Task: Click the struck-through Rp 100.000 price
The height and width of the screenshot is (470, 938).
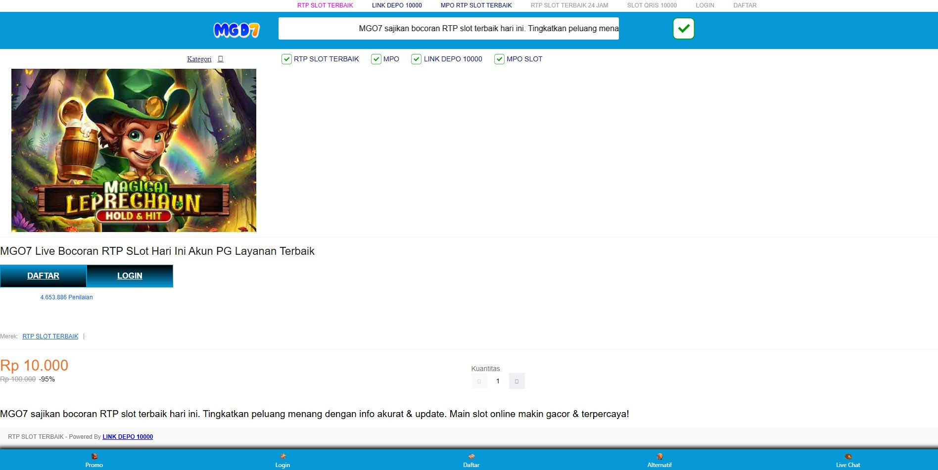Action: coord(18,379)
